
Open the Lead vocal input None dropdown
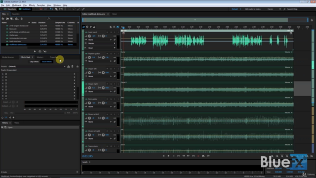tap(100, 40)
